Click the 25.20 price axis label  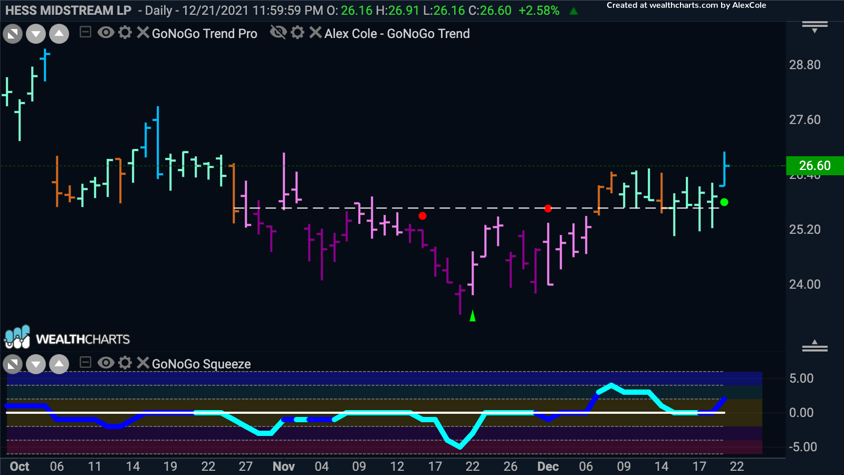tap(805, 230)
